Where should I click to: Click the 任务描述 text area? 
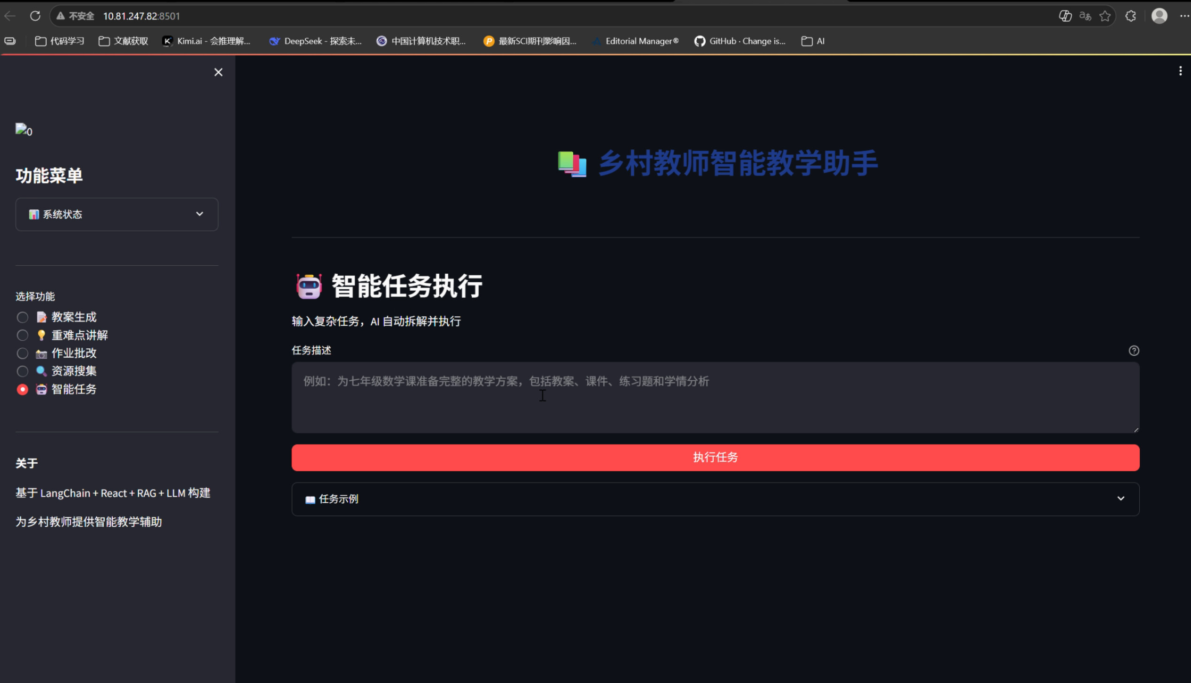coord(715,397)
